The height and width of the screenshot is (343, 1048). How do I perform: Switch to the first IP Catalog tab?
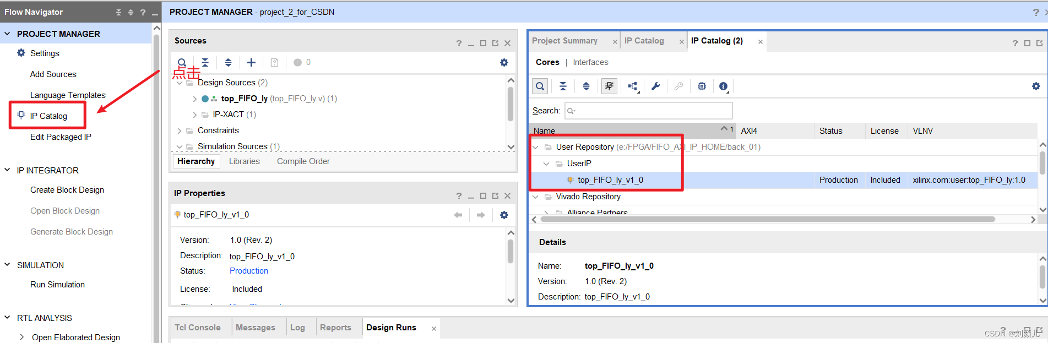tap(644, 41)
